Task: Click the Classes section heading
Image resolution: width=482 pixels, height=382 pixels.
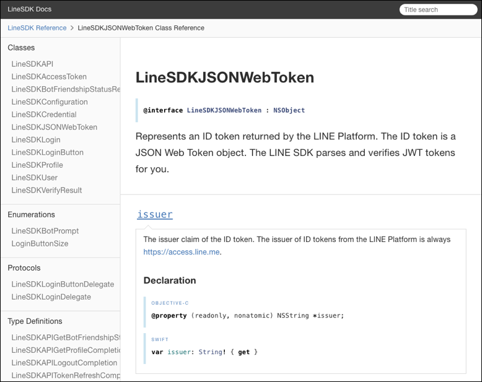Action: coord(21,48)
